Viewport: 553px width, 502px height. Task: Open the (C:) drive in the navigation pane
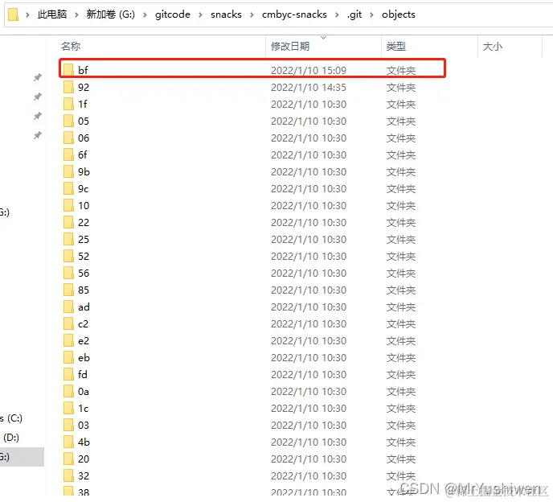(11, 418)
